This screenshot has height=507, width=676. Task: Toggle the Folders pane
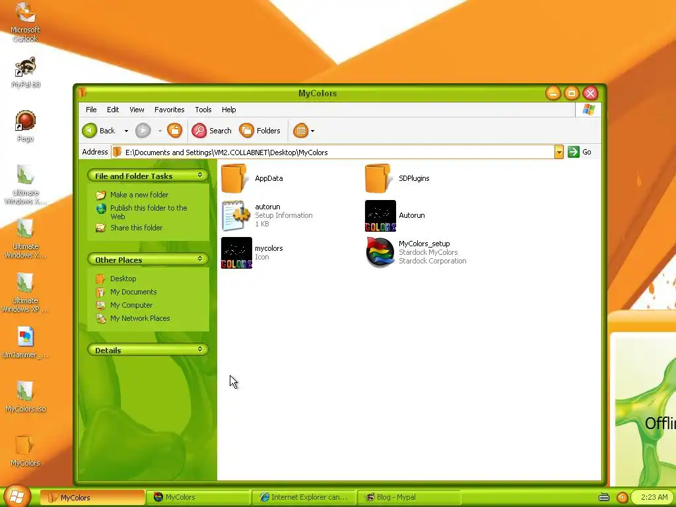259,131
